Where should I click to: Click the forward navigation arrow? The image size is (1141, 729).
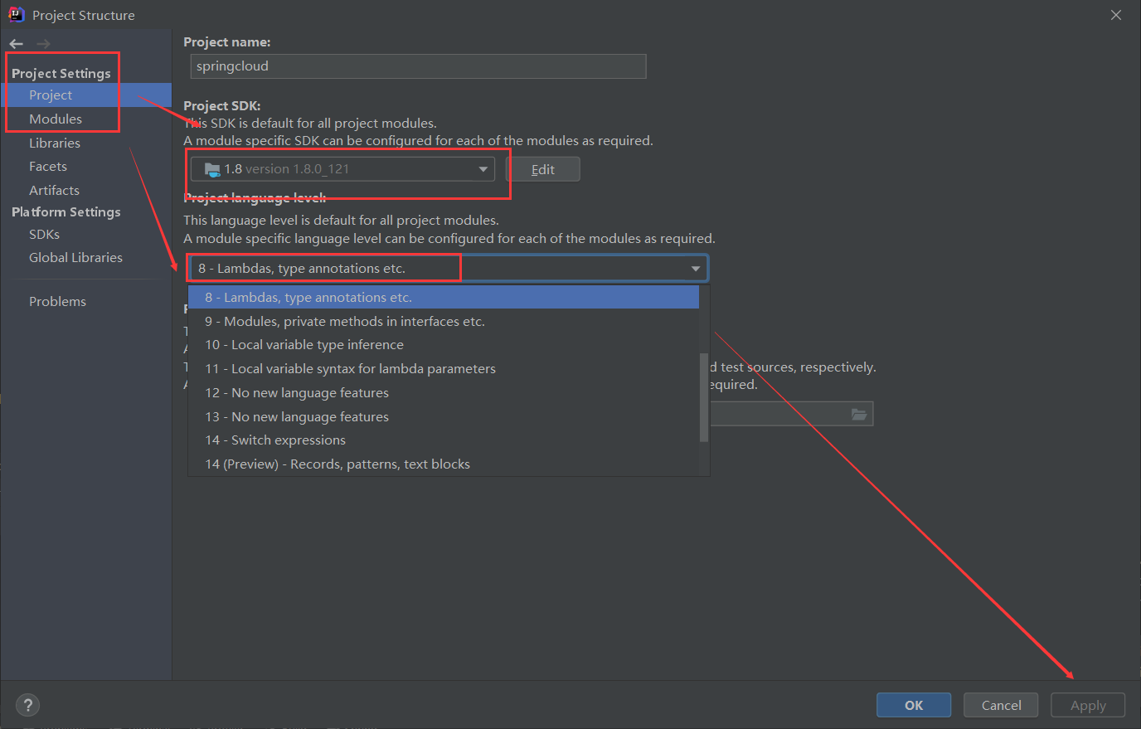(41, 43)
